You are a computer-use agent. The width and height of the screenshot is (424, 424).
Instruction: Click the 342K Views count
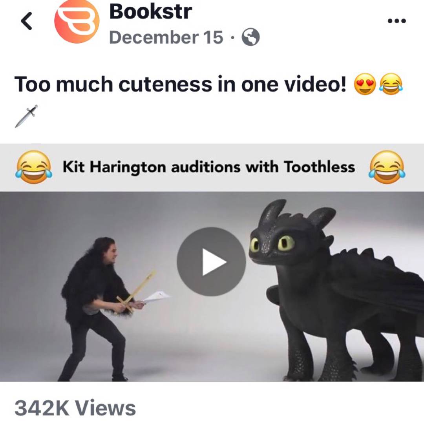coord(75,408)
